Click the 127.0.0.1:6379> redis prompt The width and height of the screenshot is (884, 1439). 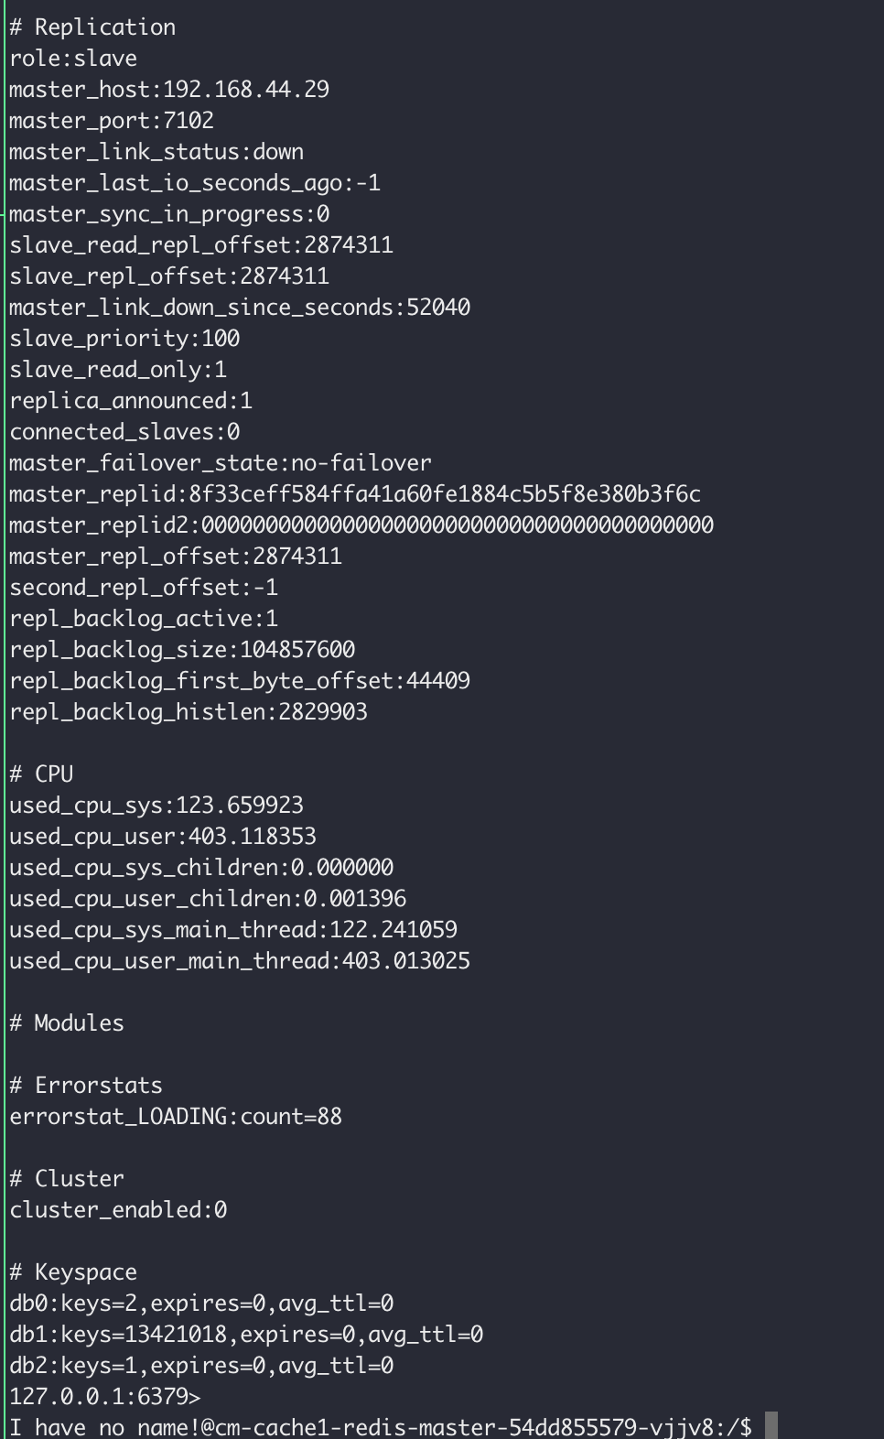click(105, 1397)
